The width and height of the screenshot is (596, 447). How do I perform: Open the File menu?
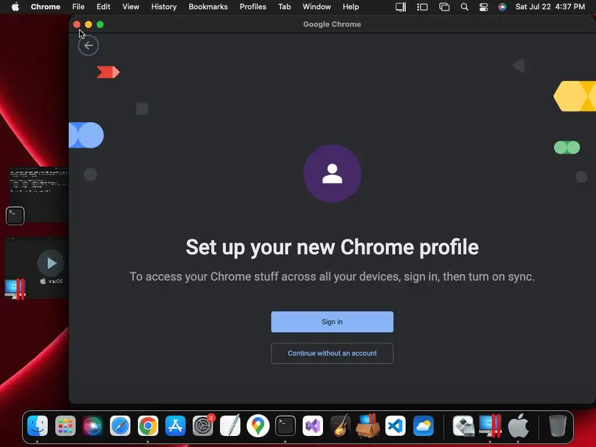click(x=79, y=7)
